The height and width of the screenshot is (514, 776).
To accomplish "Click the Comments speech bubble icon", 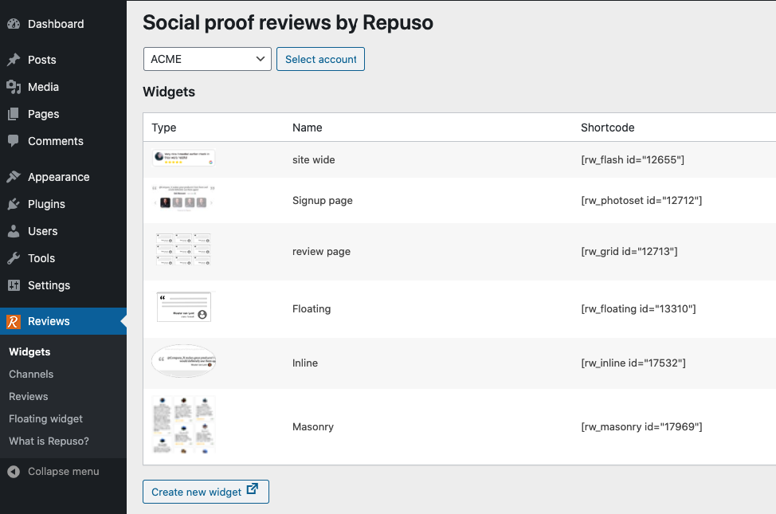I will pos(14,141).
